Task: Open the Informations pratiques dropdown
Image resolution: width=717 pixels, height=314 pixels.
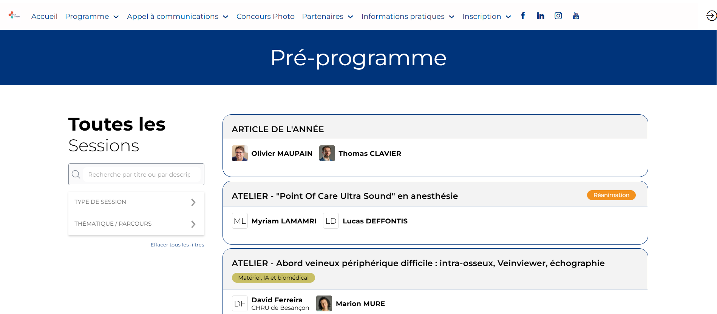Action: [408, 16]
